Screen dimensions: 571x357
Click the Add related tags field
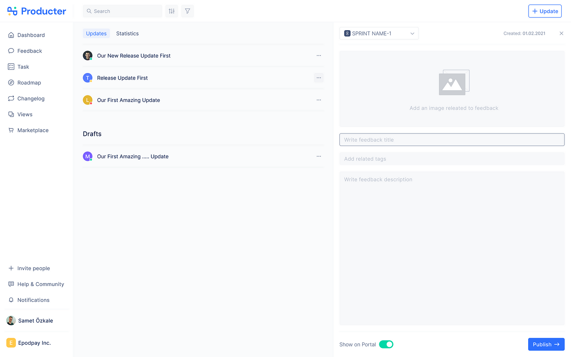[x=452, y=159]
